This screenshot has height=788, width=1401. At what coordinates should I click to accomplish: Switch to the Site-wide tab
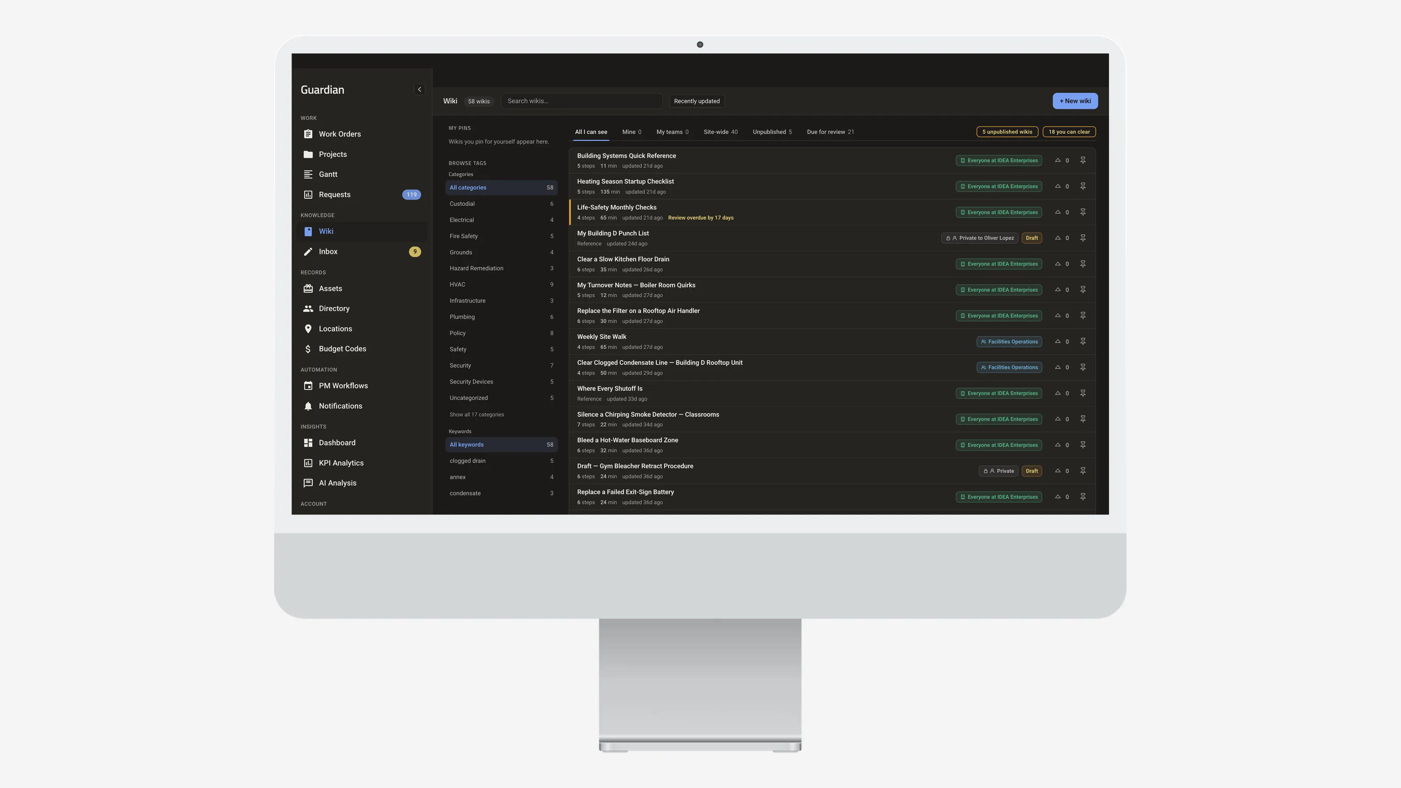tap(720, 132)
